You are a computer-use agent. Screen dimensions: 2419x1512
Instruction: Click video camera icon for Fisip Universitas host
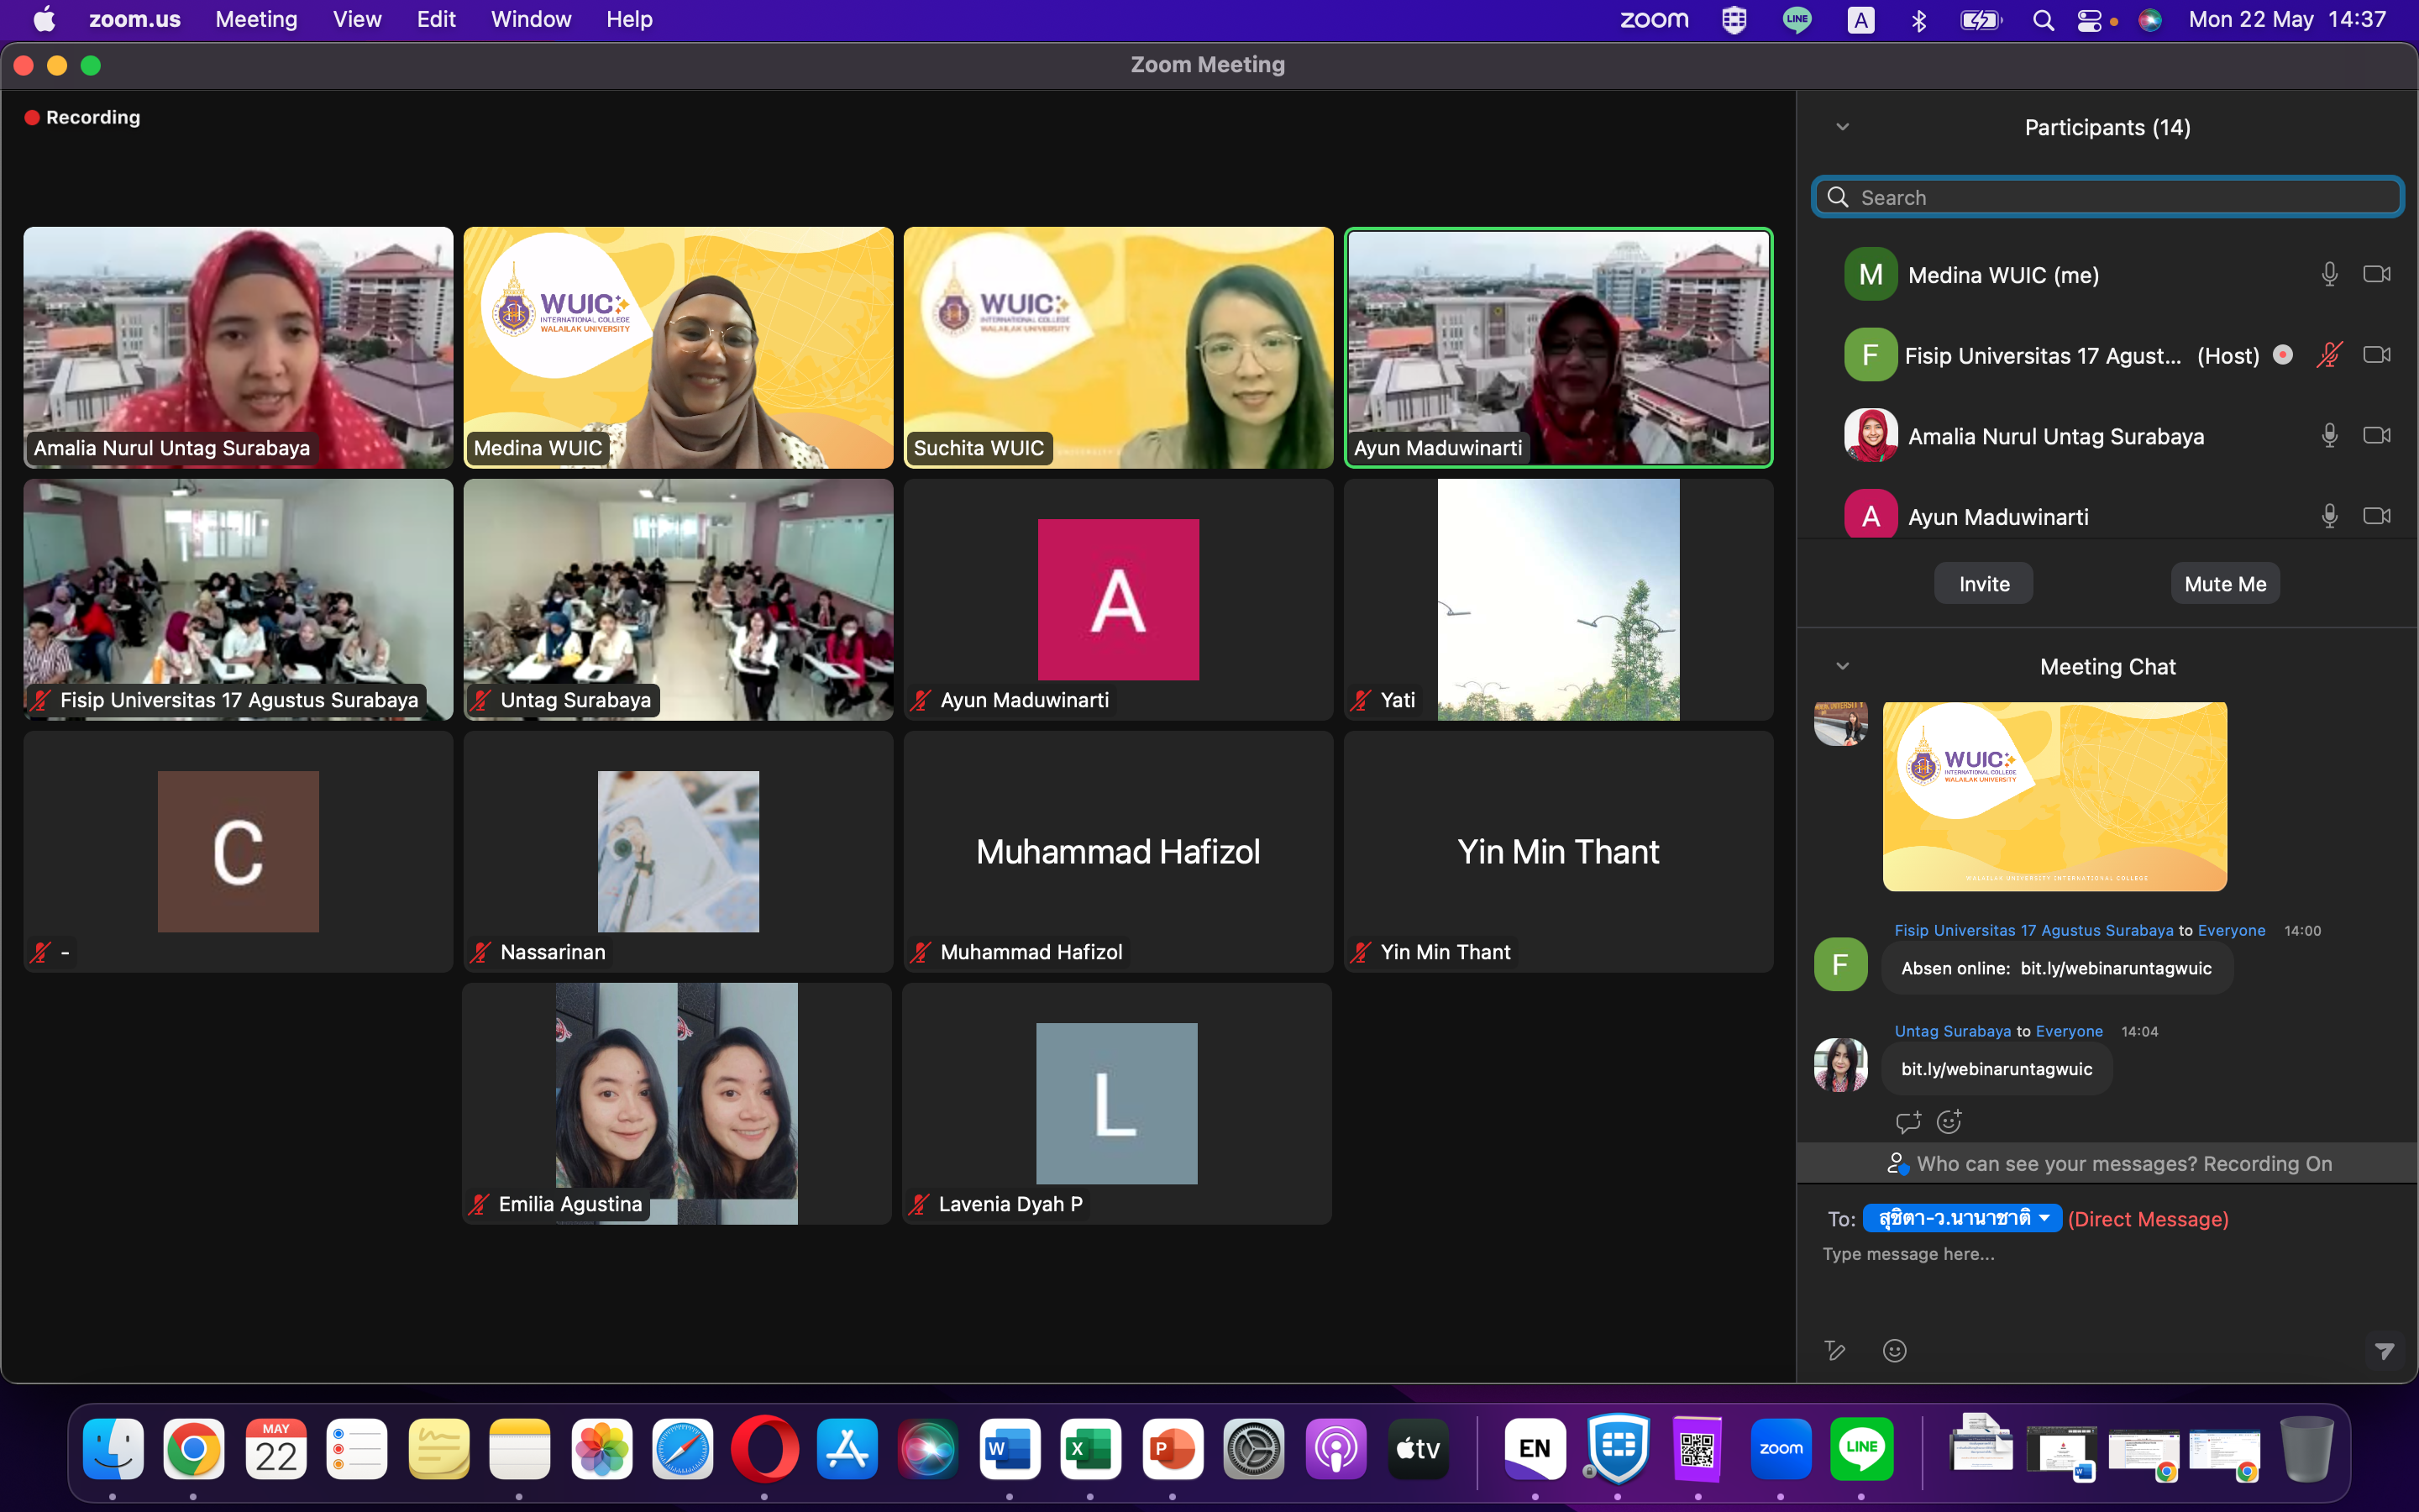coord(2377,355)
